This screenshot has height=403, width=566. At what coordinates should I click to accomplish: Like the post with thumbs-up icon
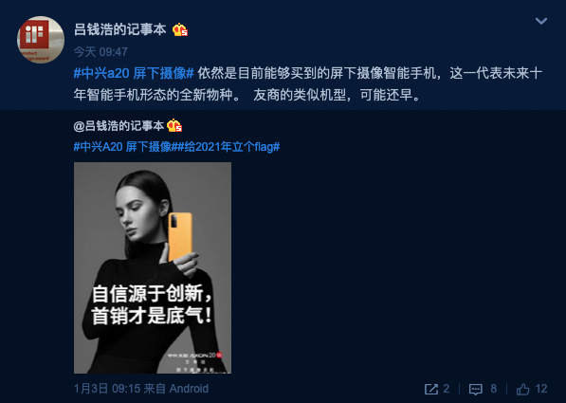(522, 389)
